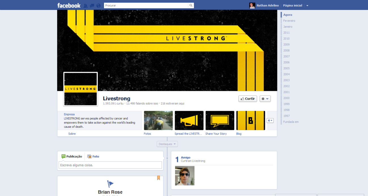Image resolution: width=368 pixels, height=196 pixels.
Task: Click the Amigo link
Action: point(186,157)
